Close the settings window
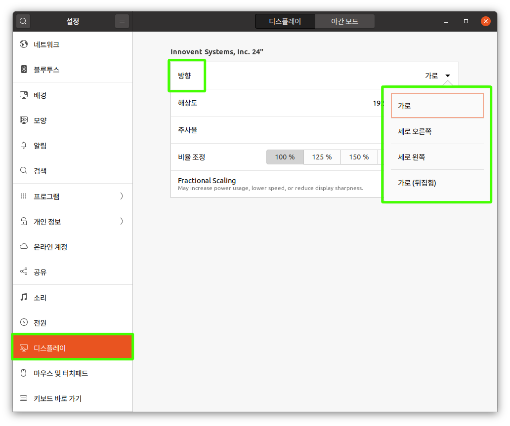 click(486, 21)
